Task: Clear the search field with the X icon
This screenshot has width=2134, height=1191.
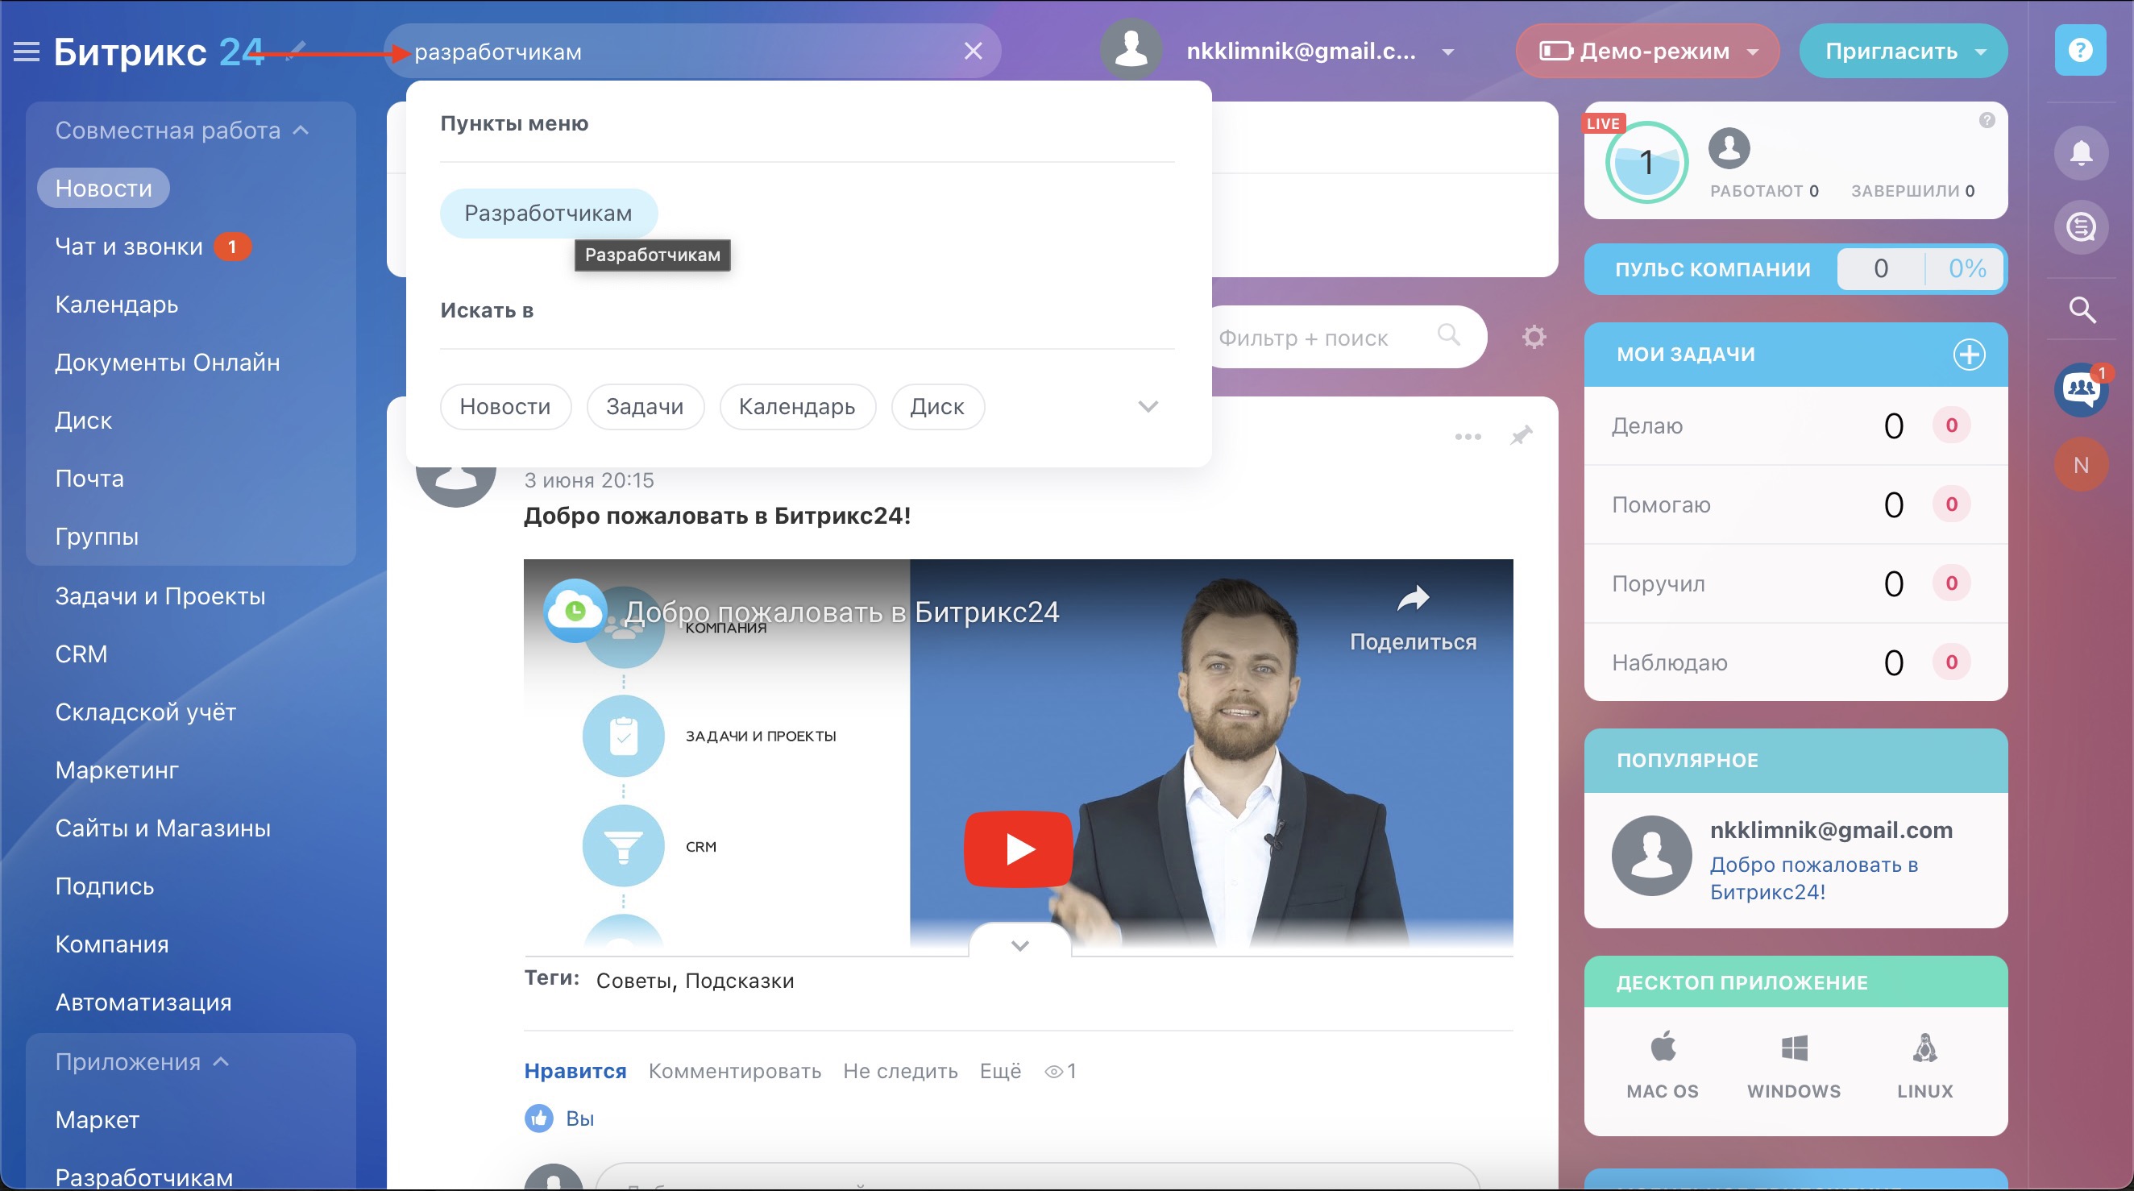Action: point(974,52)
